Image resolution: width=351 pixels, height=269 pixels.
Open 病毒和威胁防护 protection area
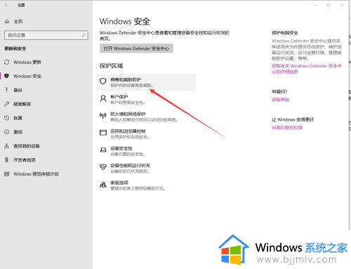pos(146,82)
